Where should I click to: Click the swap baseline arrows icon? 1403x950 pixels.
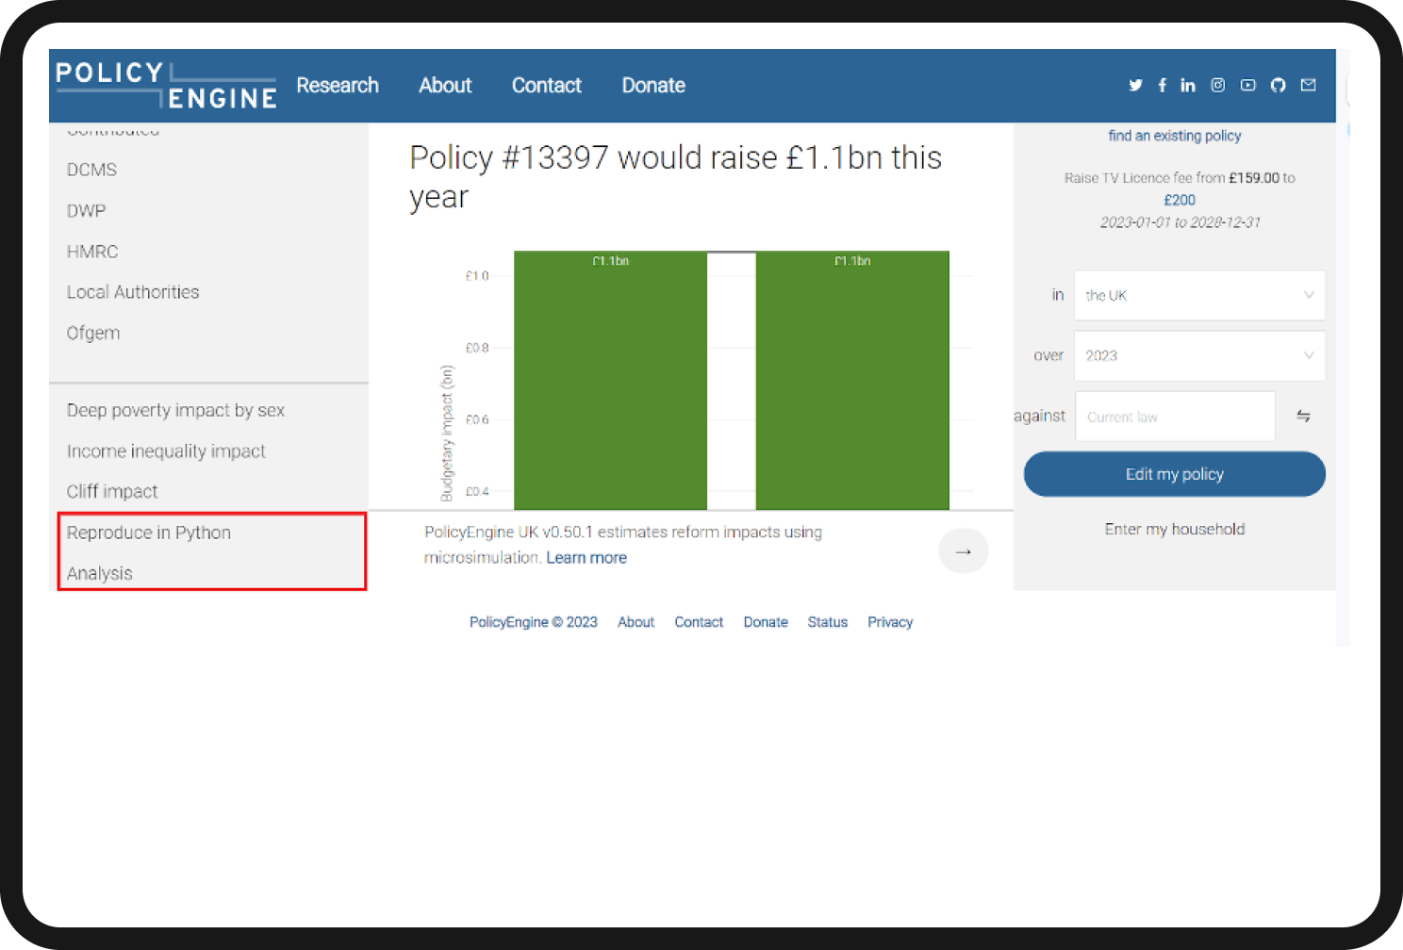(x=1303, y=416)
